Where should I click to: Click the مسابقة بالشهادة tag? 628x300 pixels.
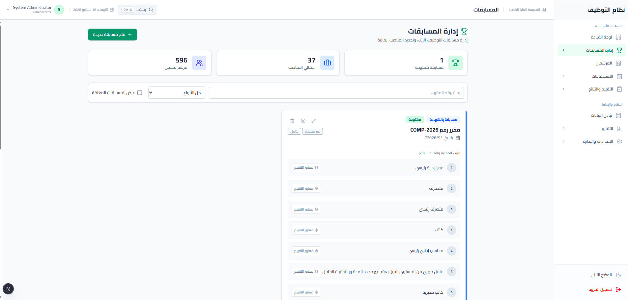coord(443,120)
